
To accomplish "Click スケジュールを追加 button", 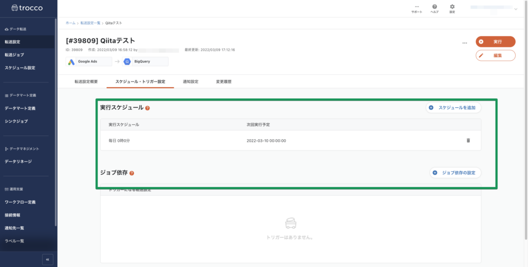I will click(x=453, y=108).
